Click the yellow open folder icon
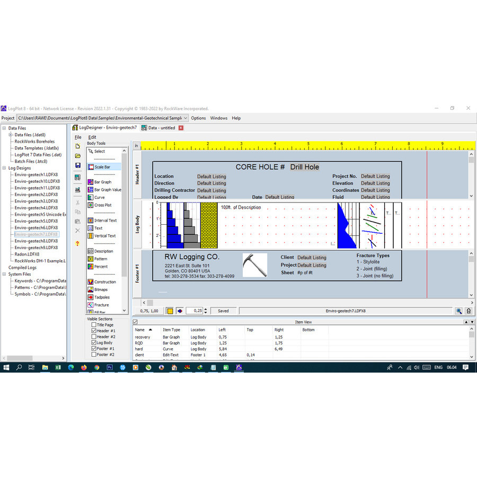This screenshot has height=477, width=477. 77,156
